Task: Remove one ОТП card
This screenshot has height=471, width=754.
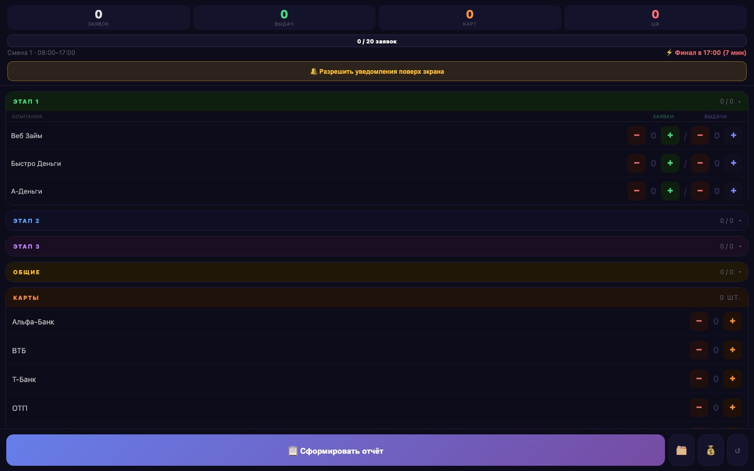Action: 699,408
